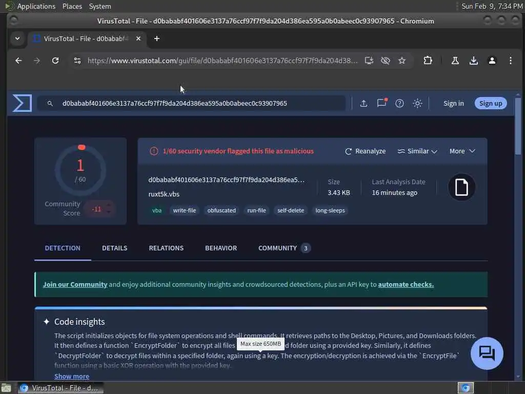The width and height of the screenshot is (525, 394).
Task: Toggle the light/dark theme sun icon
Action: coord(417,104)
